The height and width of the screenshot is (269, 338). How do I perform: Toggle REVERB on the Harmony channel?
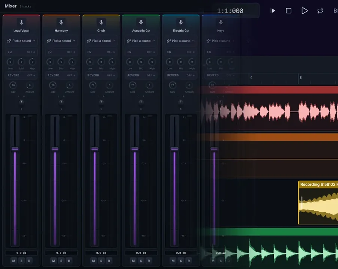(71, 75)
